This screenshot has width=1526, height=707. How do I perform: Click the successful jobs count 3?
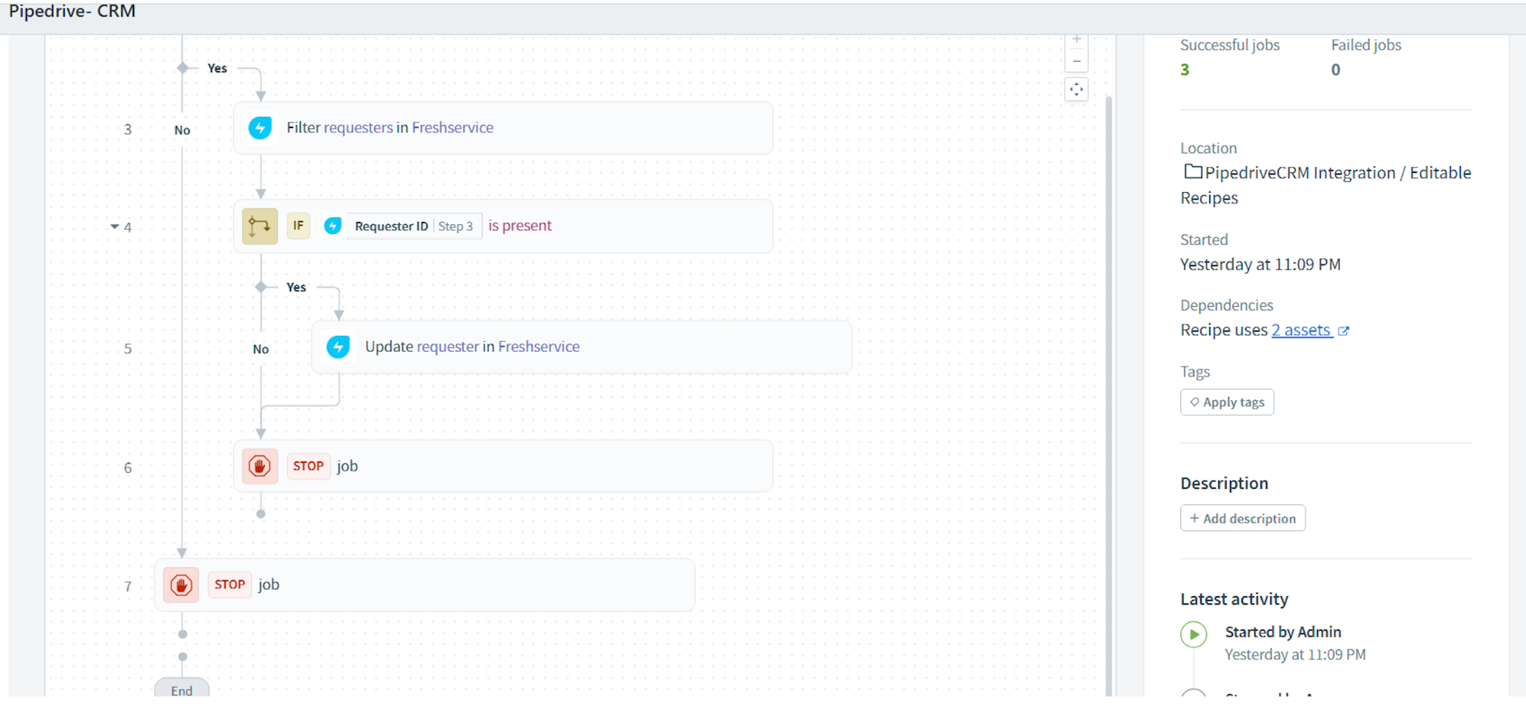tap(1185, 70)
